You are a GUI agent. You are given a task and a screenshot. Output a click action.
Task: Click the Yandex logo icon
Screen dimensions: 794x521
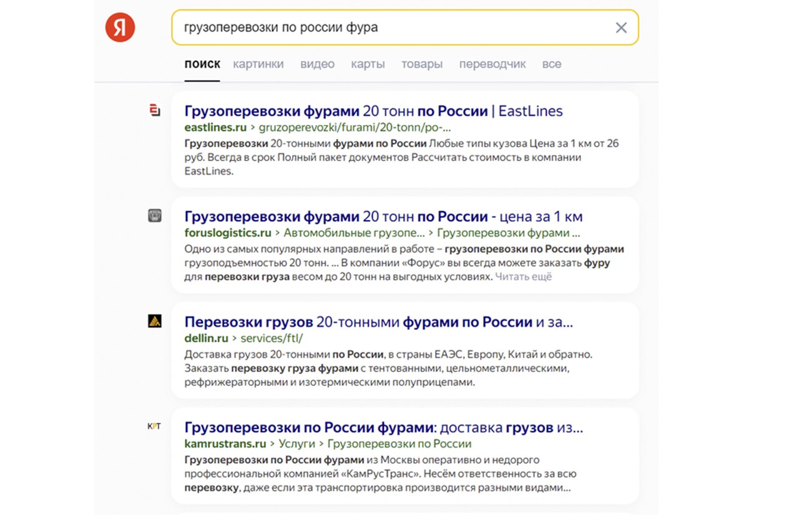[x=120, y=27]
